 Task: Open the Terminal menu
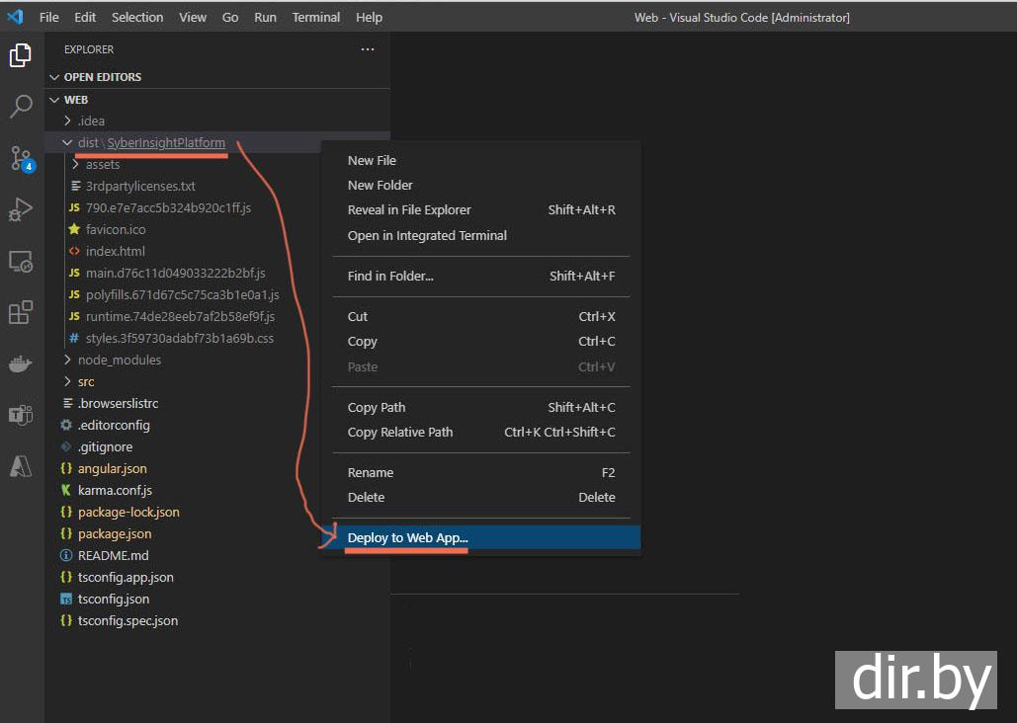pyautogui.click(x=315, y=18)
